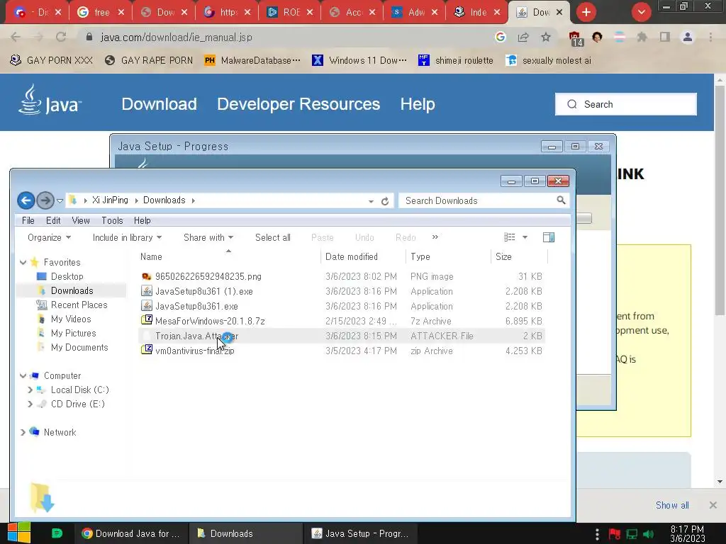
Task: Click the share page icon in address bar
Action: tap(523, 37)
